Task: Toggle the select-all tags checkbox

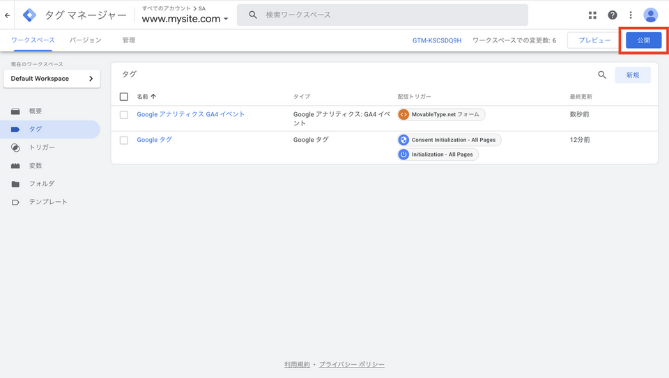Action: click(x=124, y=97)
